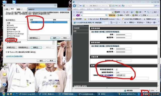Click the RSS feeds icon in IE
The width and height of the screenshot is (161, 96).
click(117, 22)
